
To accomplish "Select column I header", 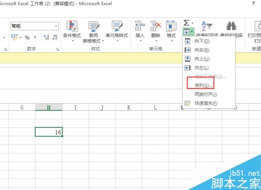I will coord(75,108).
